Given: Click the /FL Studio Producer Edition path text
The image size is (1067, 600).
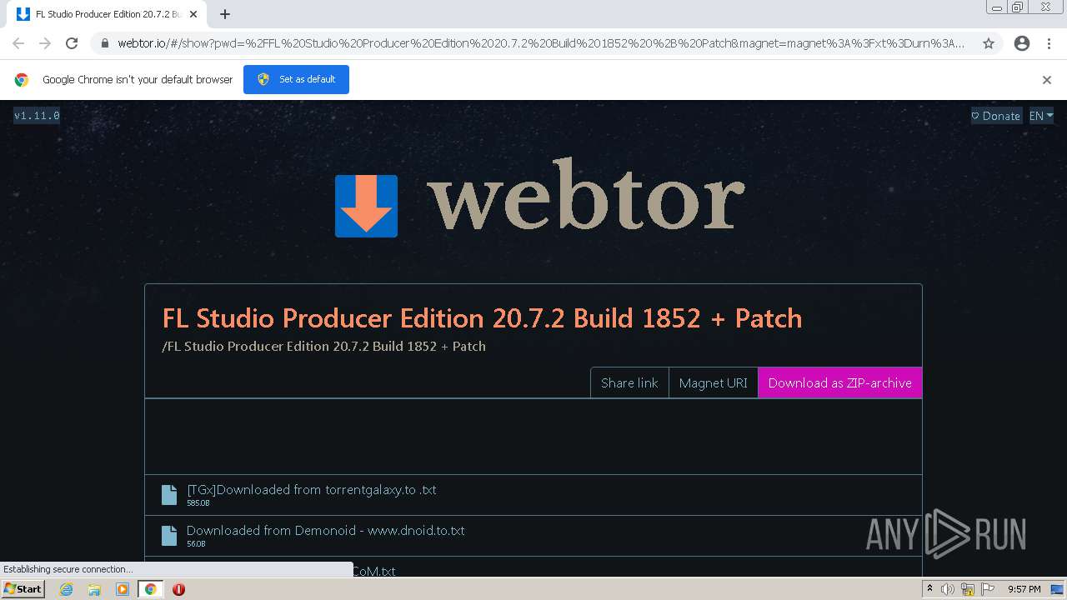Looking at the screenshot, I should click(x=323, y=346).
